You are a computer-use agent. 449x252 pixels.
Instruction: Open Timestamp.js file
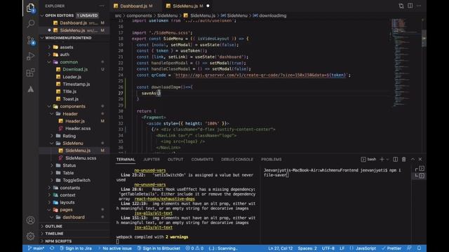click(x=76, y=84)
